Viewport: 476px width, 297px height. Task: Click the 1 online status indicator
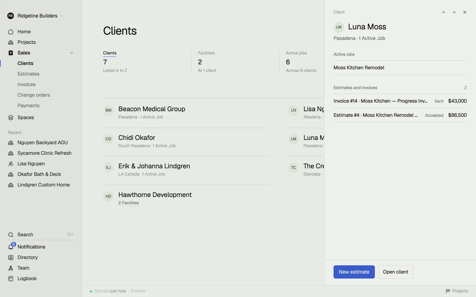[138, 291]
